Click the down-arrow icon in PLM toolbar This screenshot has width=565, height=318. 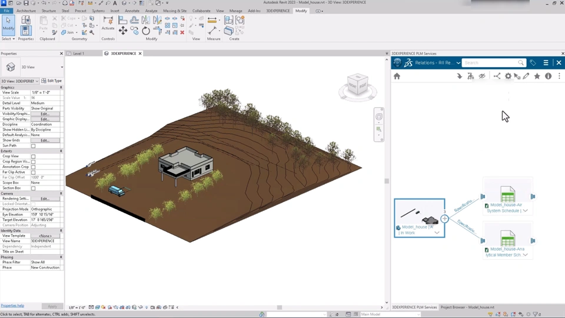pyautogui.click(x=460, y=76)
